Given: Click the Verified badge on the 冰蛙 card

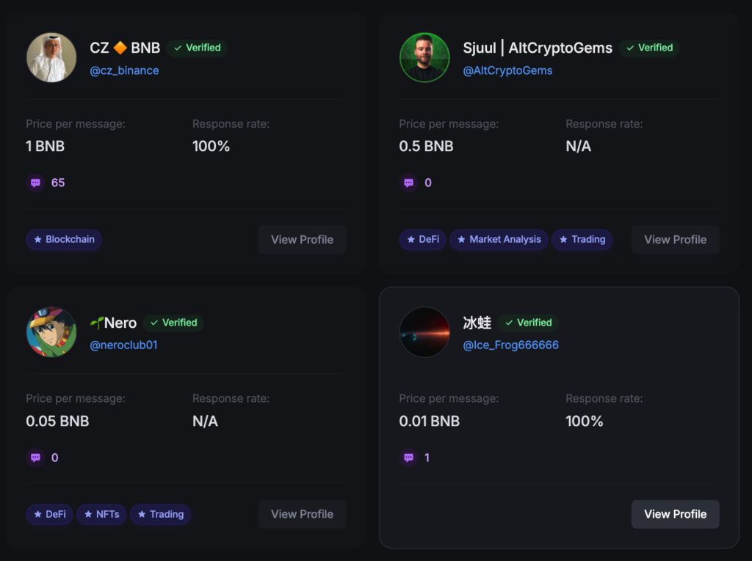Looking at the screenshot, I should click(528, 323).
